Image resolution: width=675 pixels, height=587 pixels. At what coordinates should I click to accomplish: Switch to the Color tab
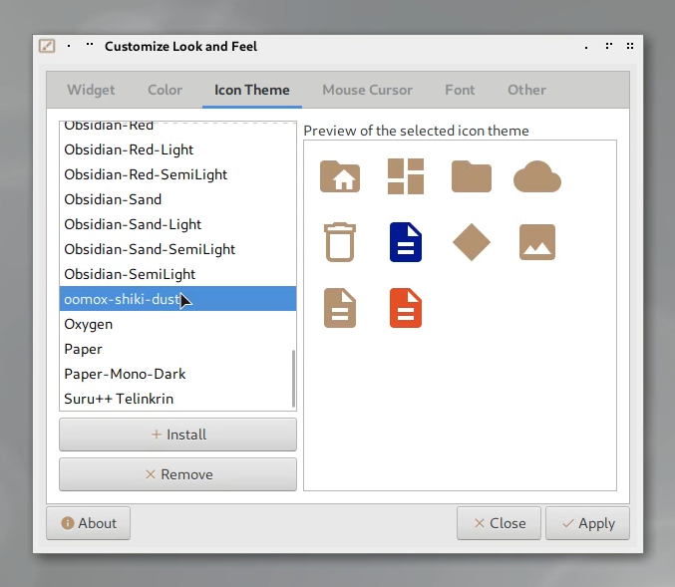[x=165, y=90]
